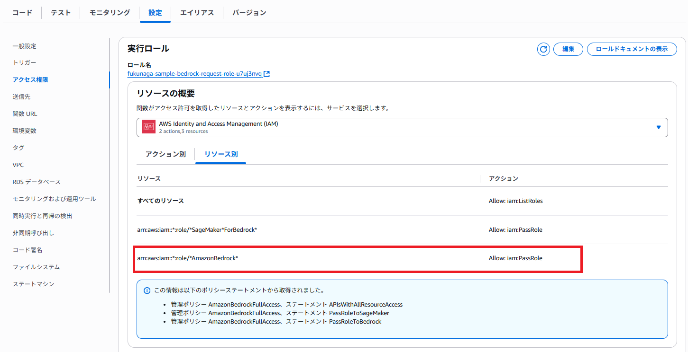Screen dimensions: 688x352
Task: Click the *SageMaker*ForBedrock* resource ARN
Action: click(197, 230)
